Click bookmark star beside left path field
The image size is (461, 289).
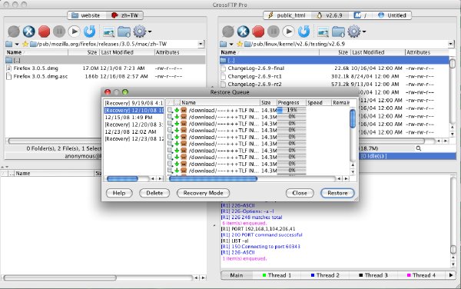[x=25, y=44]
